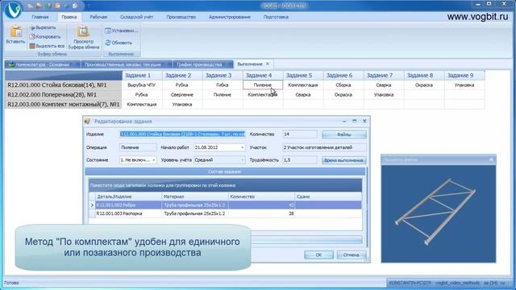Click the Задание 9 column header
Image resolution: width=516 pixels, height=290 pixels.
[464, 75]
